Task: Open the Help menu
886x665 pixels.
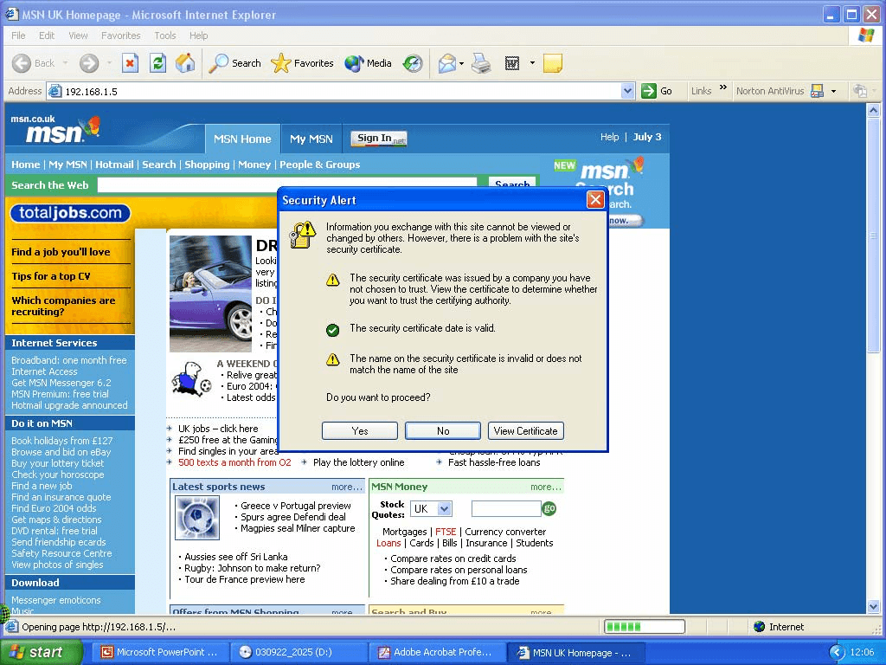Action: tap(198, 36)
